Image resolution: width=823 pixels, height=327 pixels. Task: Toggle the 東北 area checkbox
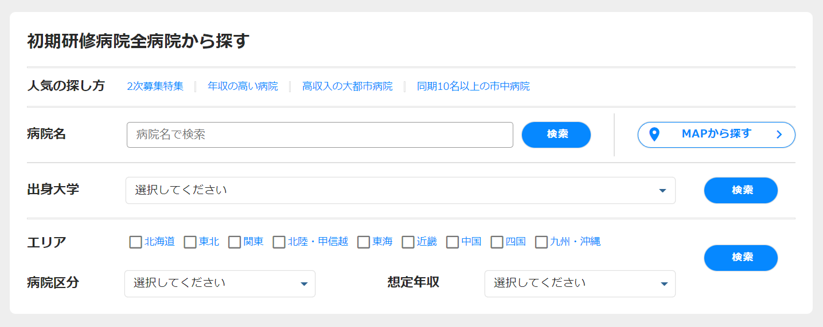190,242
